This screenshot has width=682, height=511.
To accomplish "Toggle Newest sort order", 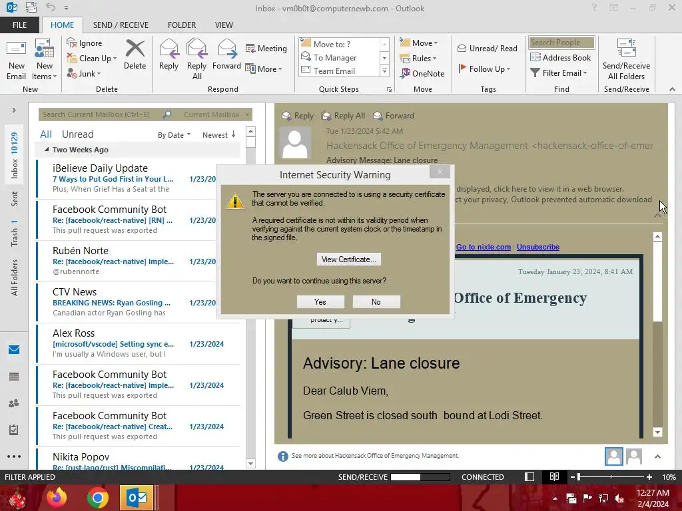I will coord(218,135).
